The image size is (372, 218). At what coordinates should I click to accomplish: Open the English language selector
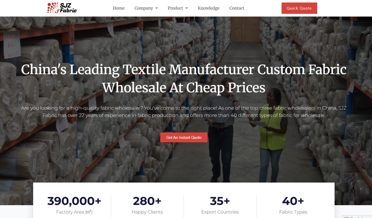(357, 217)
